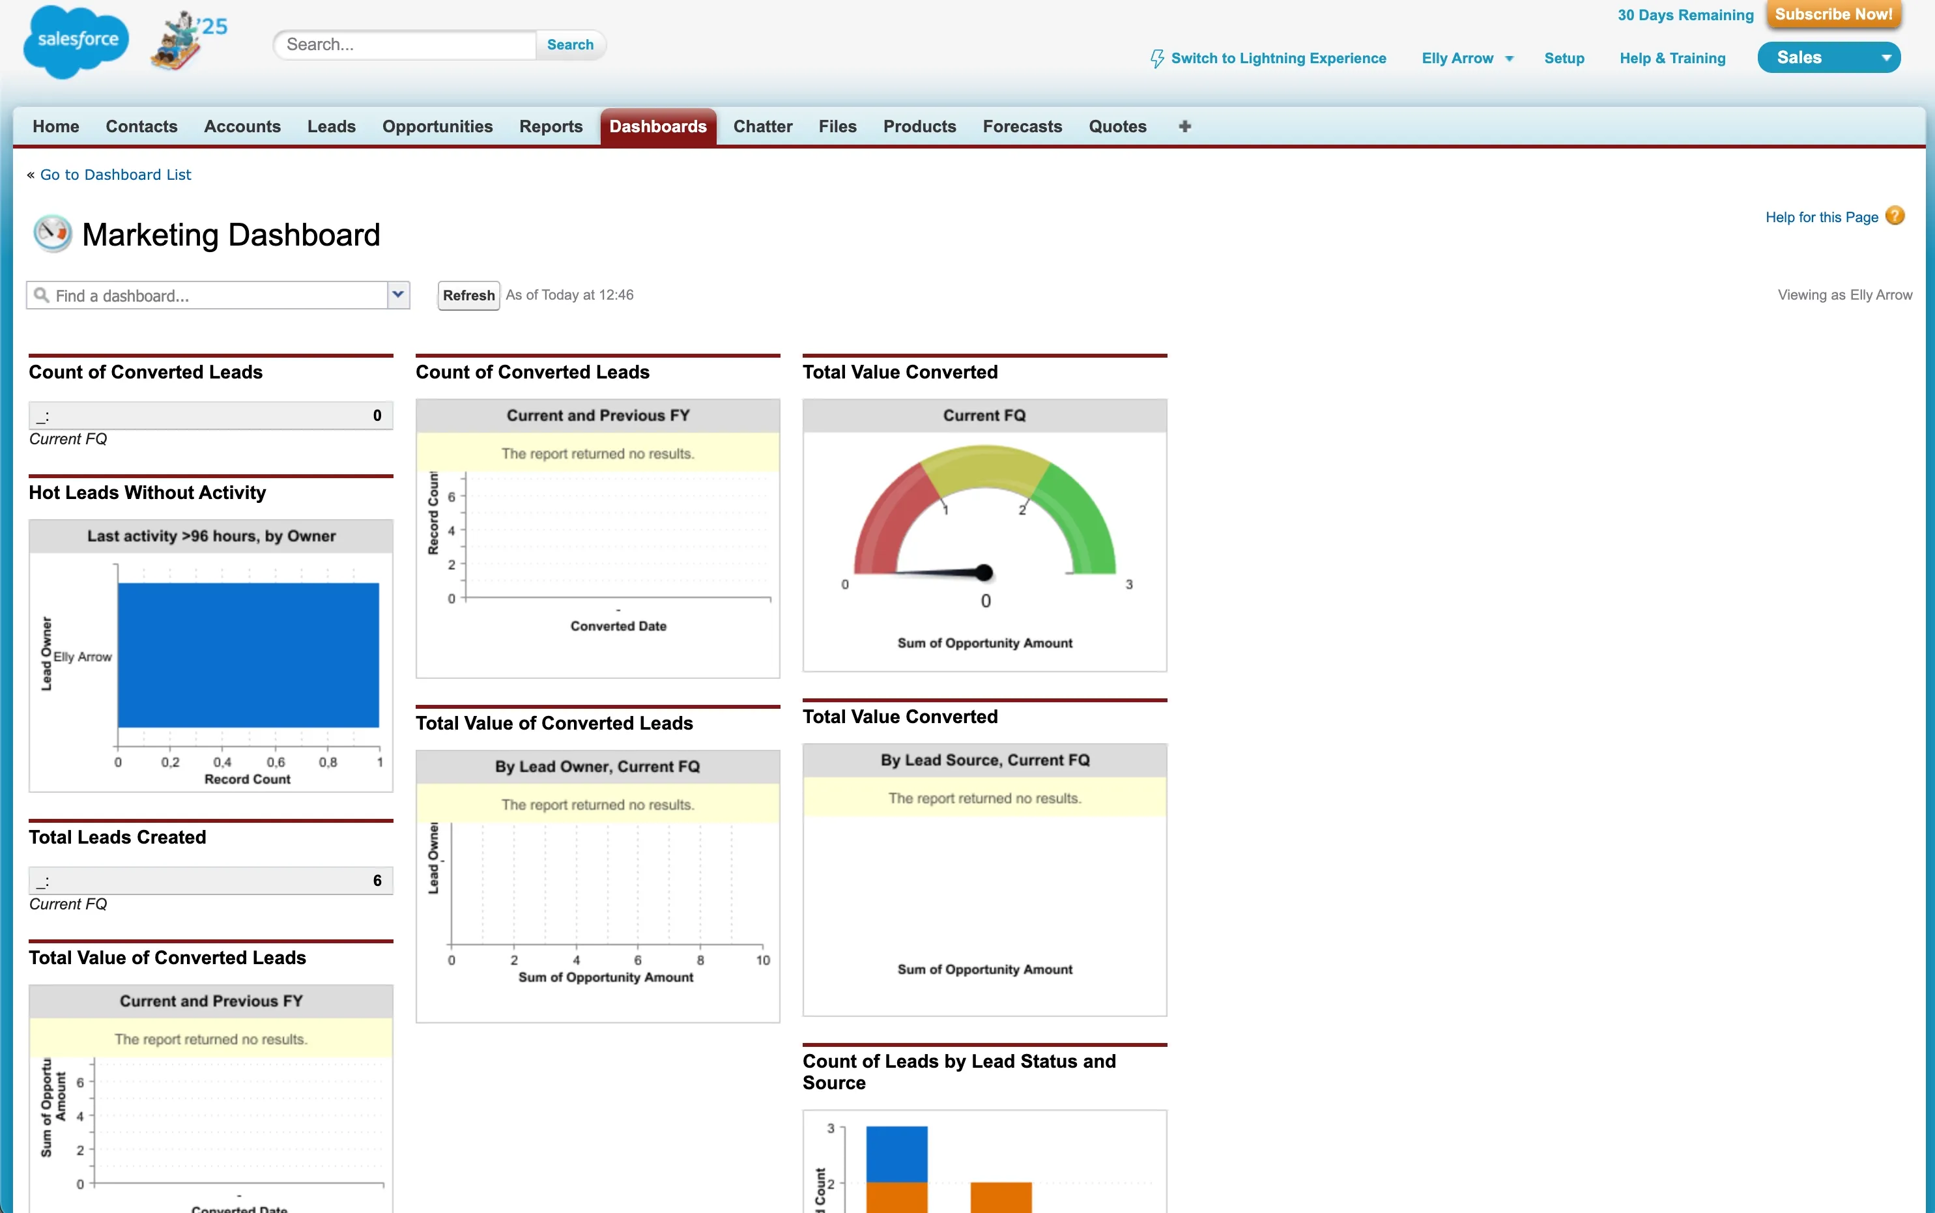Click the blue bar in Hot Leads Without Activity chart
This screenshot has width=1935, height=1213.
pyautogui.click(x=247, y=654)
